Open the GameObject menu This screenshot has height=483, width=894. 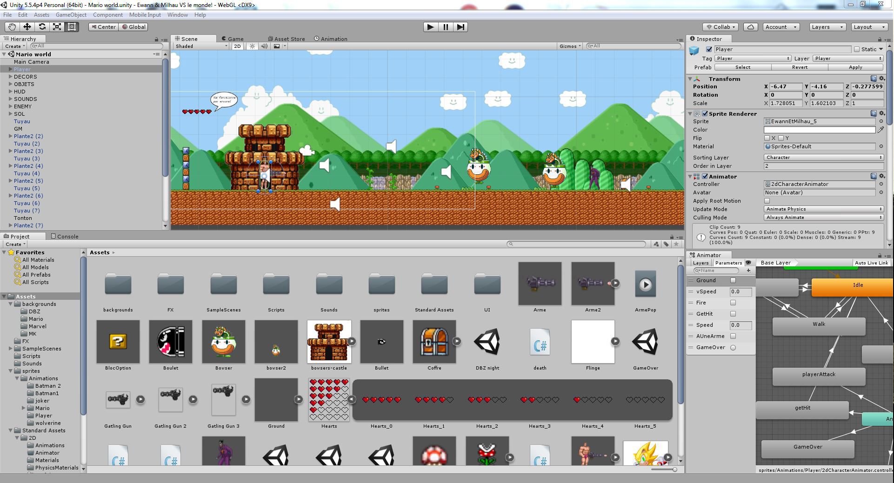click(x=71, y=15)
